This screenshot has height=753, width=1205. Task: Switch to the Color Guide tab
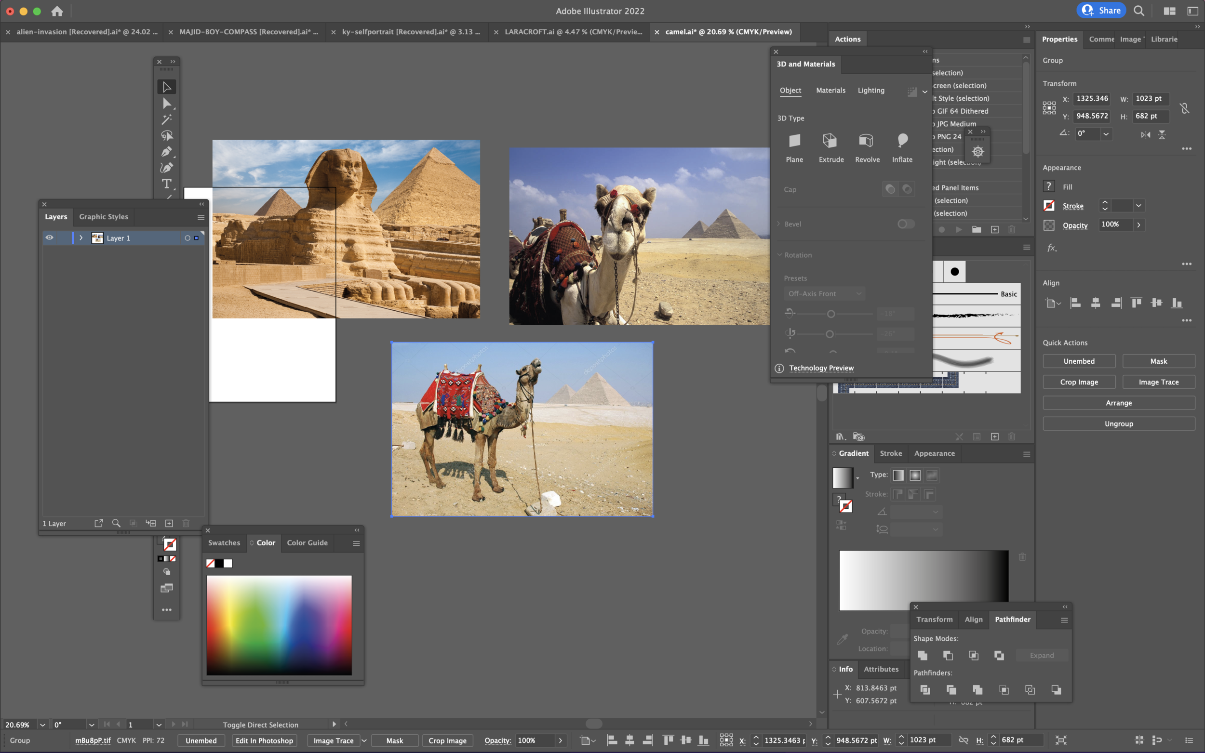(307, 543)
